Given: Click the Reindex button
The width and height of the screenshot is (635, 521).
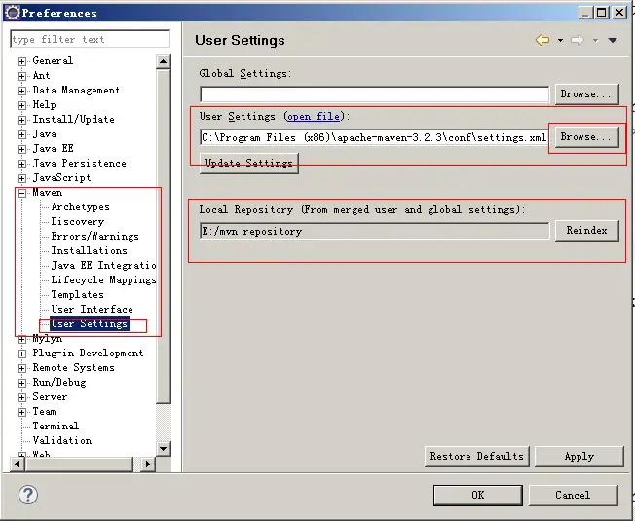Looking at the screenshot, I should (x=587, y=231).
